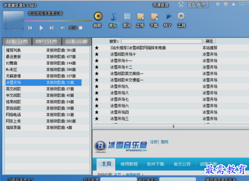Viewport: 249px width, 181px height.
Task: Star the 冰雪战歌开场十 song
Action: (x=97, y=54)
